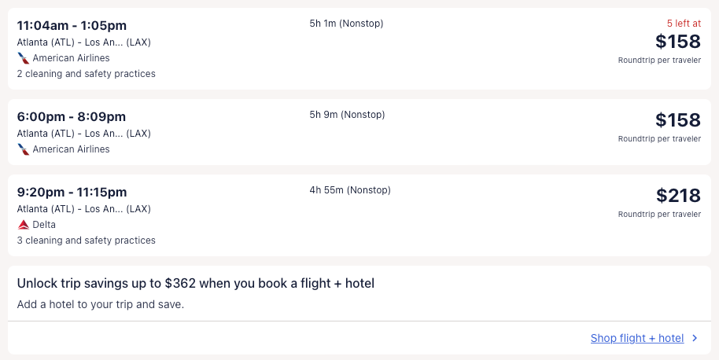Click the 4h 55m (Nonstop) duration label
This screenshot has height=360, width=719.
pyautogui.click(x=350, y=190)
